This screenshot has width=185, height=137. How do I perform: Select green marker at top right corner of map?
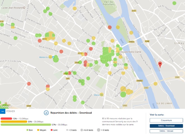point(174,3)
